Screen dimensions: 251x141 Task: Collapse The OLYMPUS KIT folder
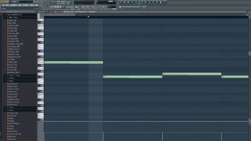click(x=20, y=15)
